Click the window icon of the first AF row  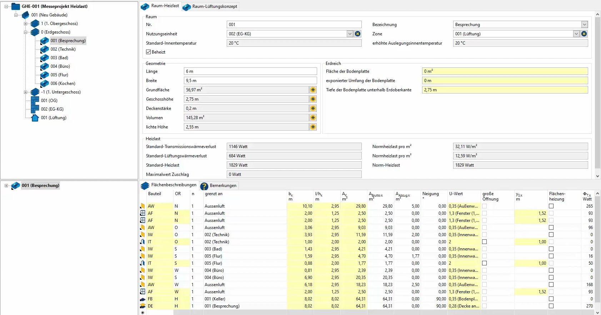click(x=143, y=213)
